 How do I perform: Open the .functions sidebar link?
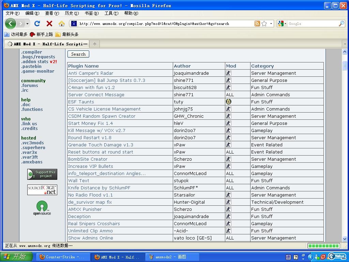point(32,109)
